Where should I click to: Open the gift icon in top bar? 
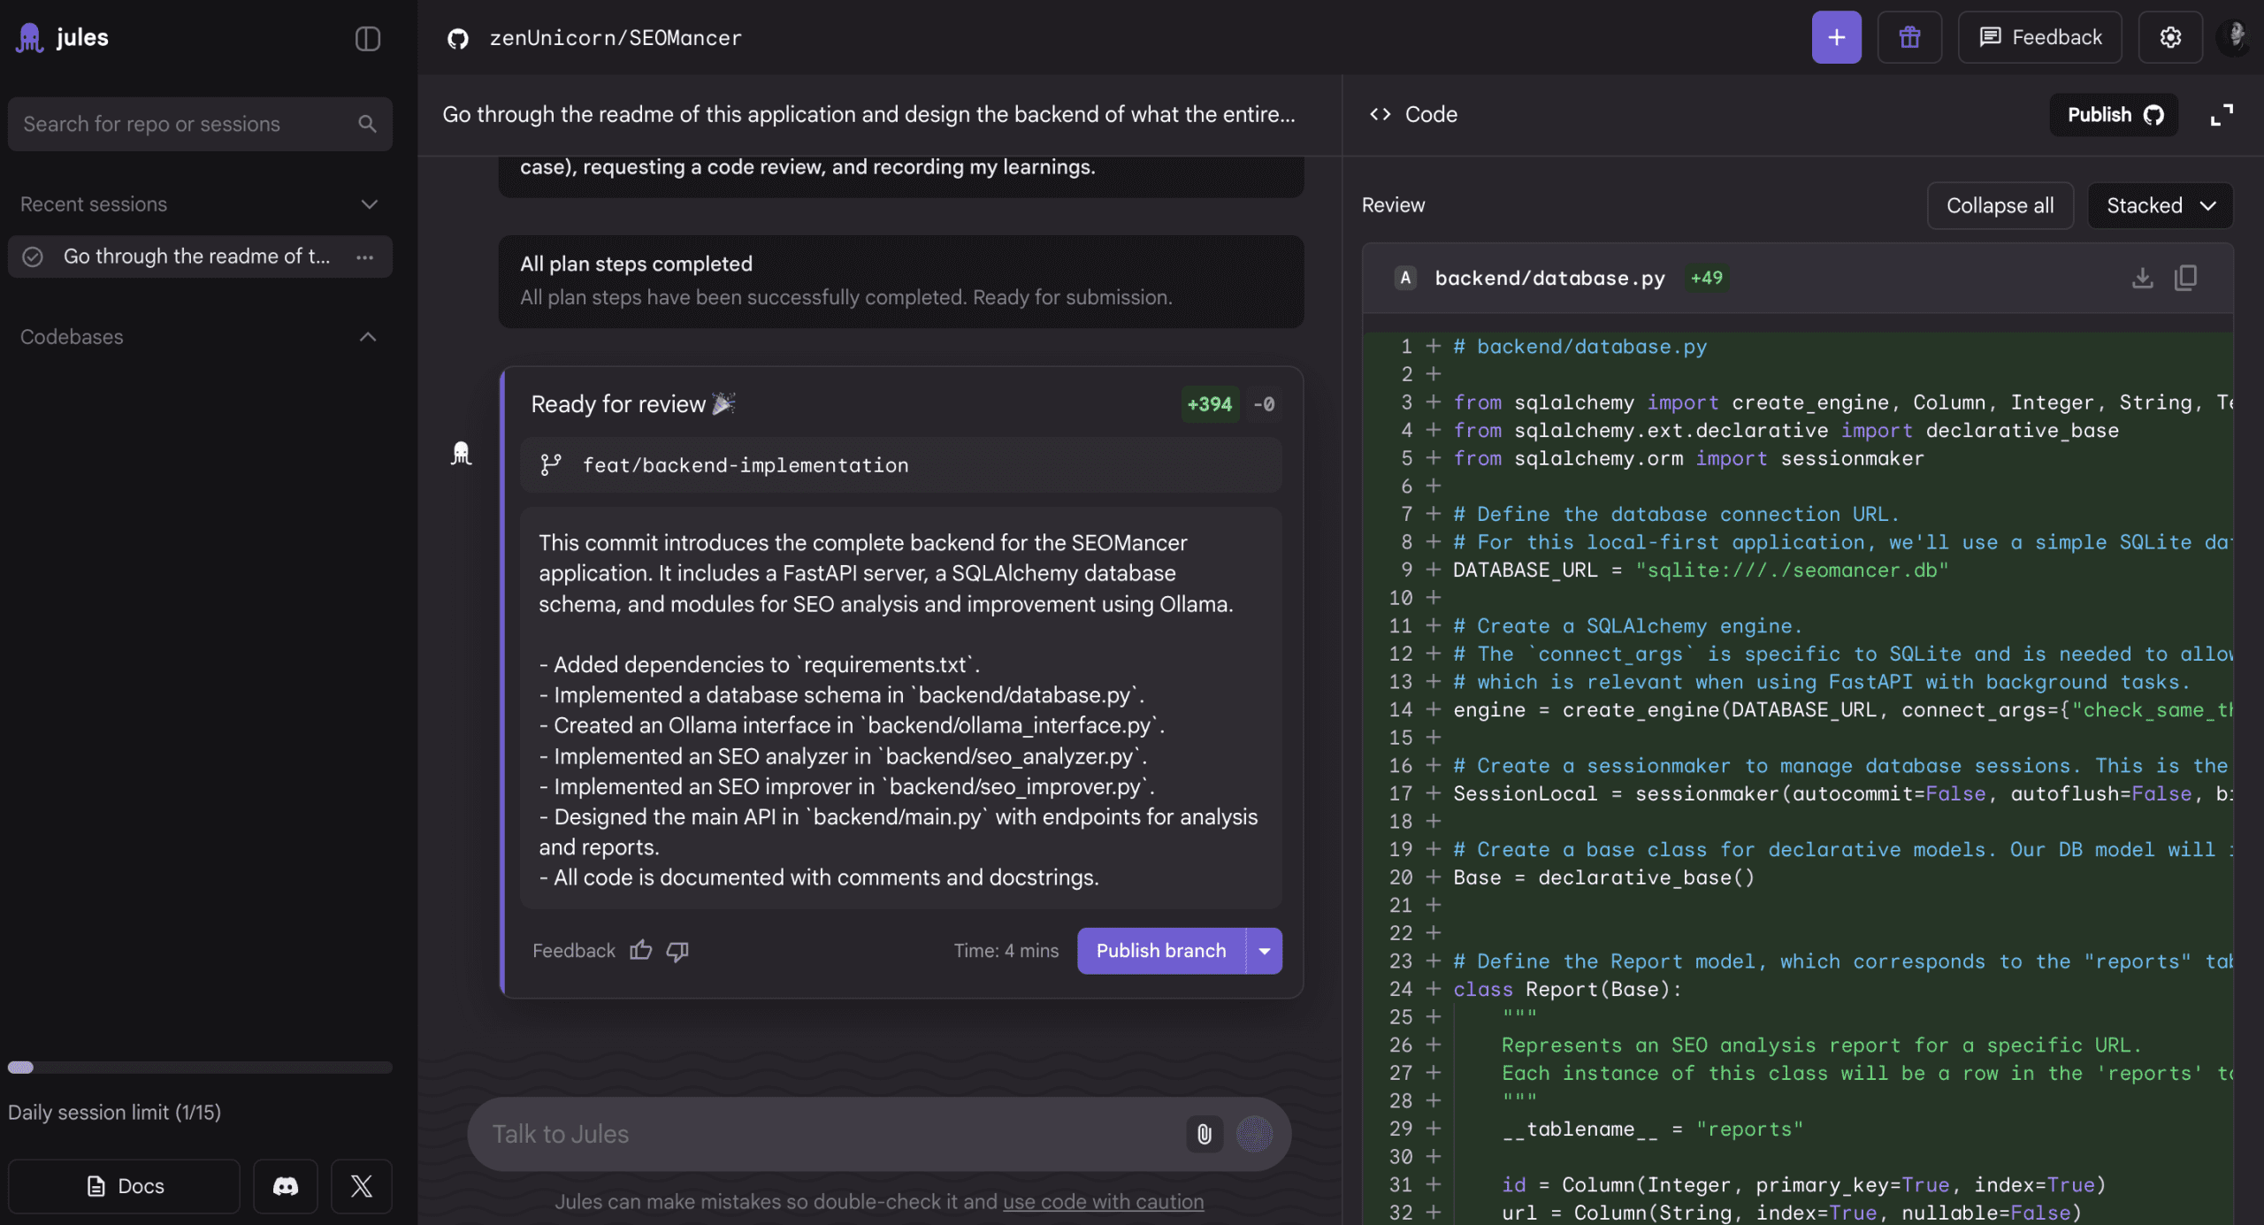coord(1909,37)
